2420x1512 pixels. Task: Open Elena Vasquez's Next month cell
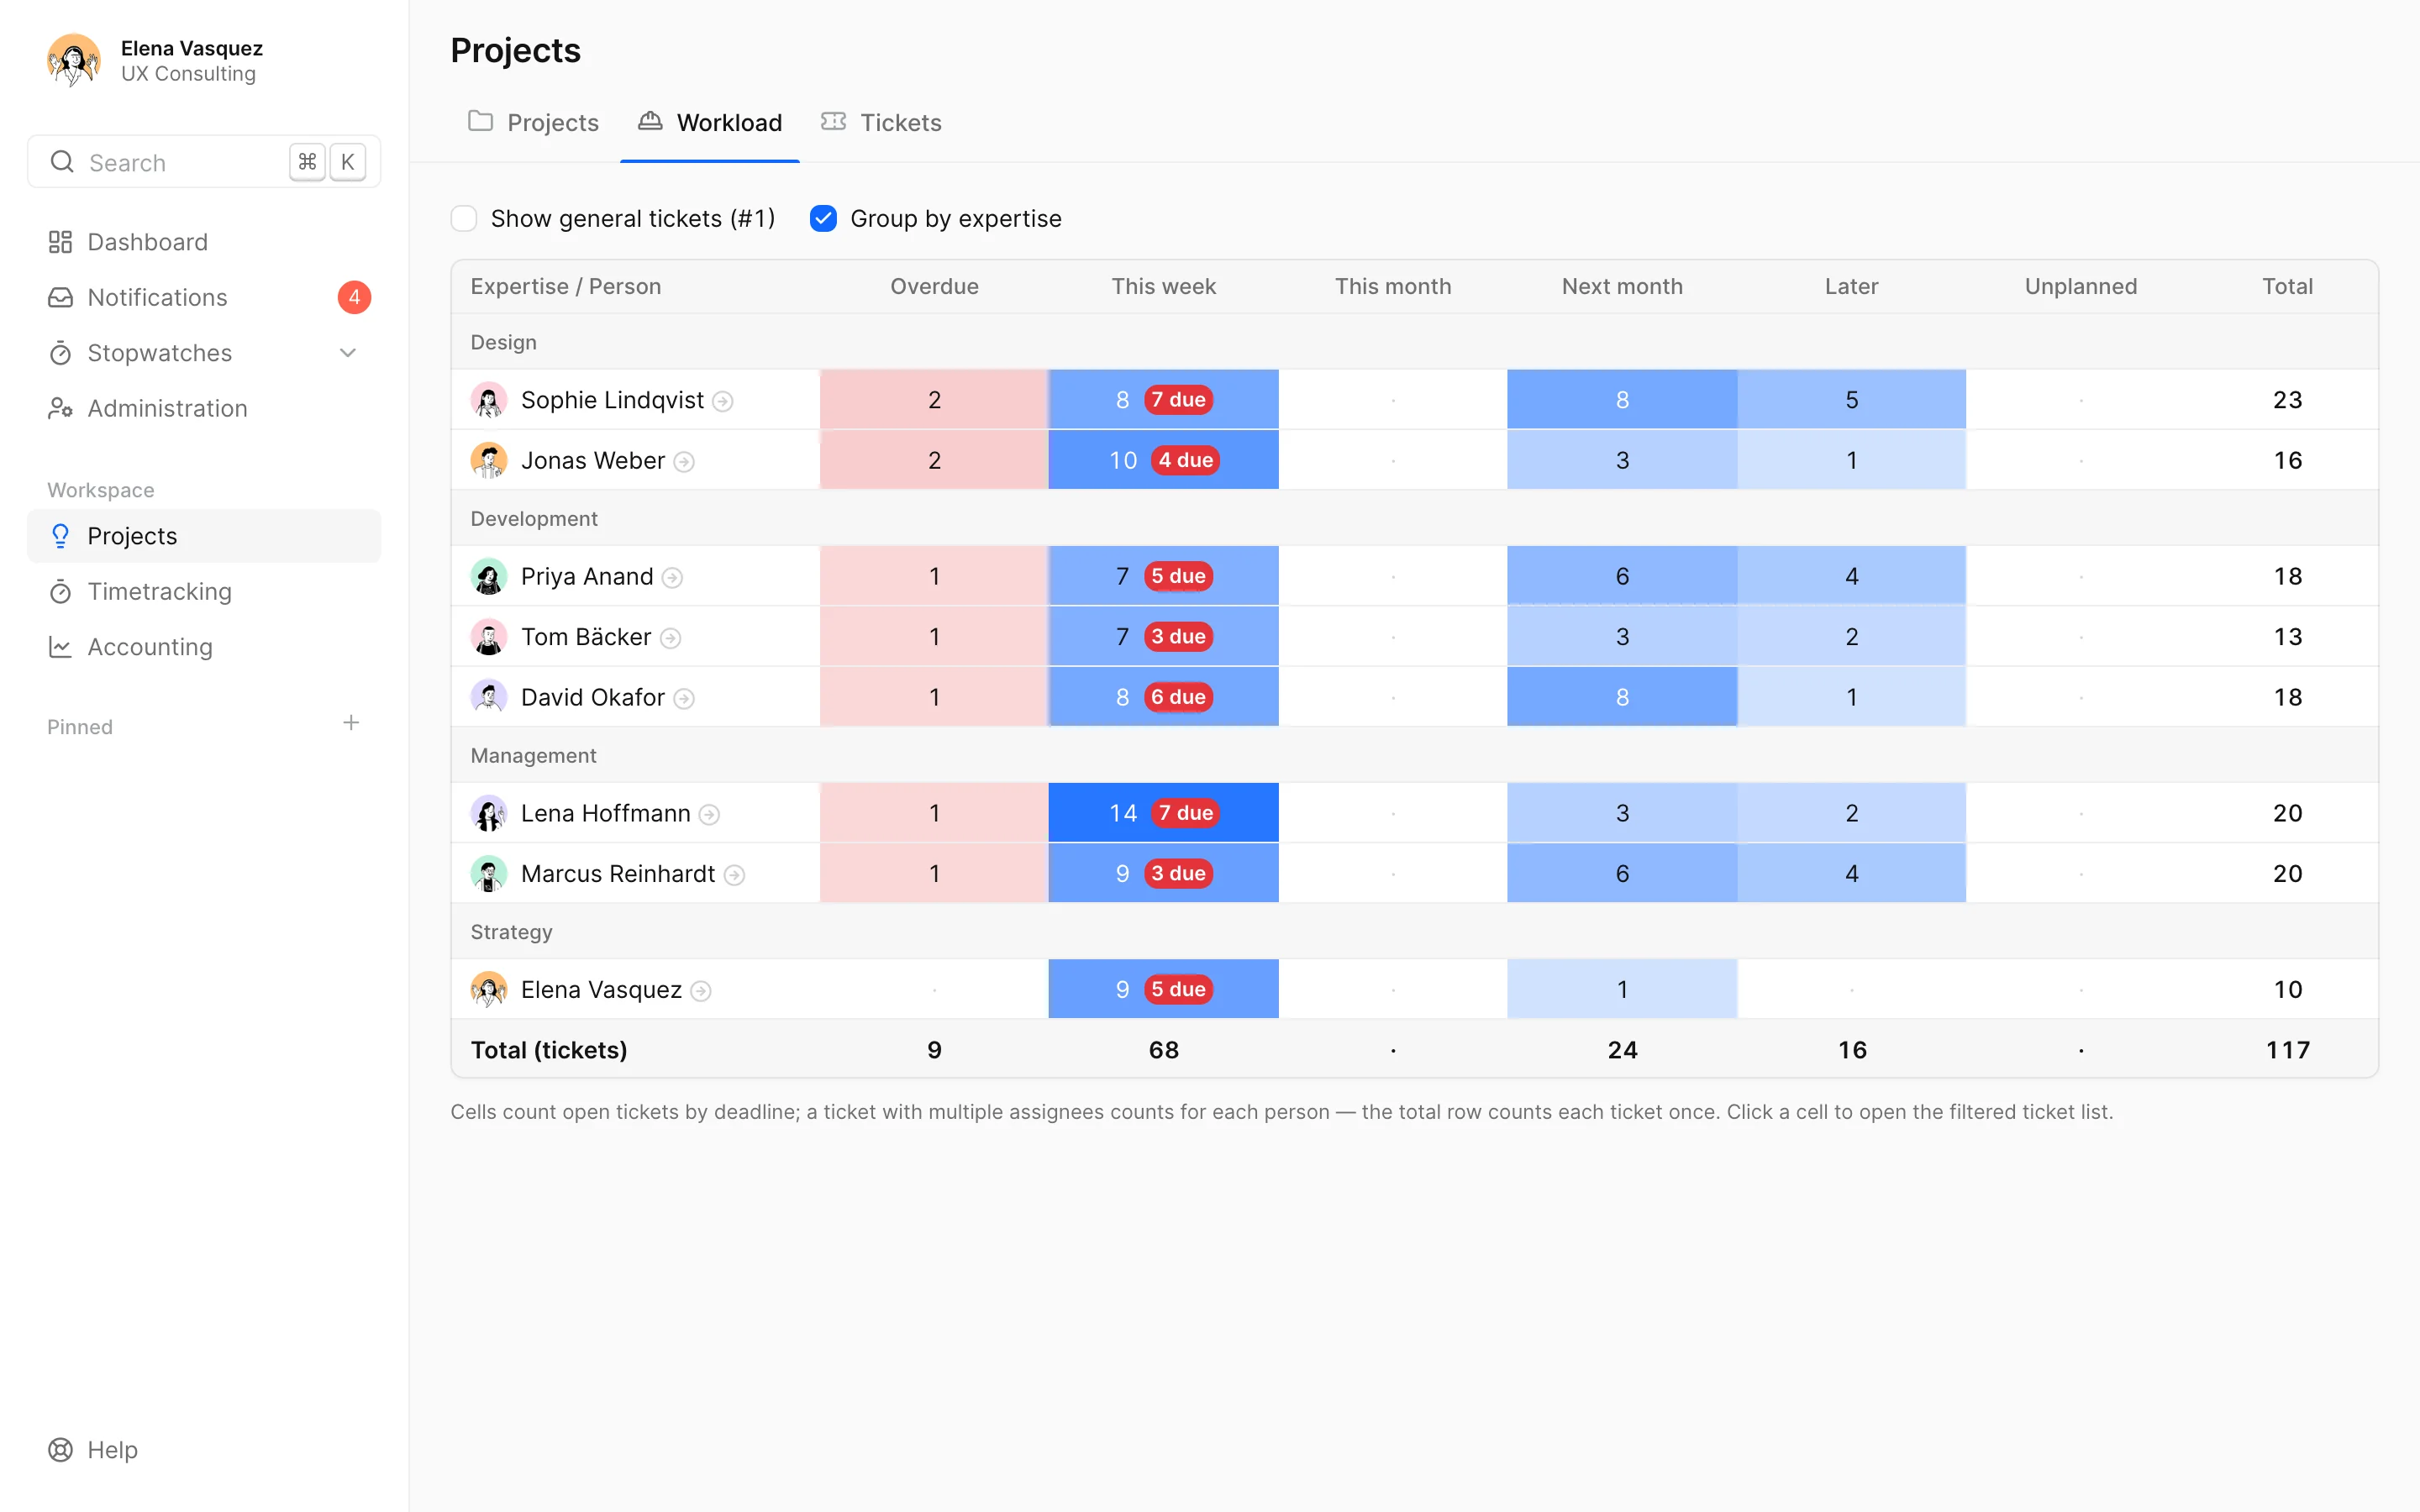(1622, 989)
